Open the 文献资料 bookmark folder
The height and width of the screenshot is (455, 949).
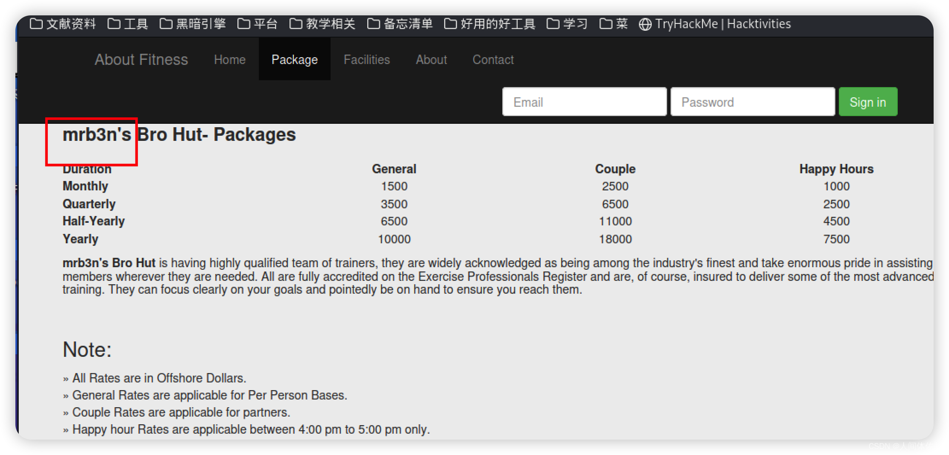tap(63, 24)
